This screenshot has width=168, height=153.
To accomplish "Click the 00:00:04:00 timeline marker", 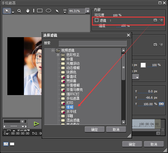I will coord(150,124).
